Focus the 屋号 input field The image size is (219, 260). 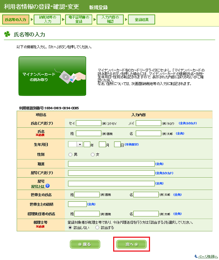111,183
